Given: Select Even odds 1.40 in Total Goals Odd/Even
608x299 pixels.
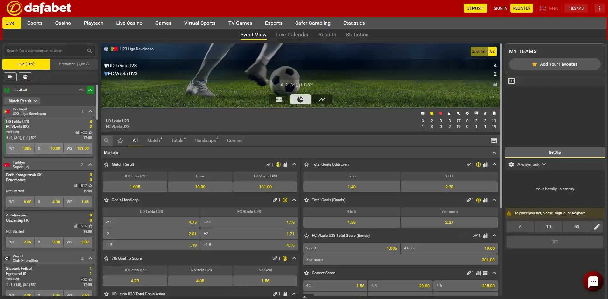Looking at the screenshot, I should [x=352, y=187].
